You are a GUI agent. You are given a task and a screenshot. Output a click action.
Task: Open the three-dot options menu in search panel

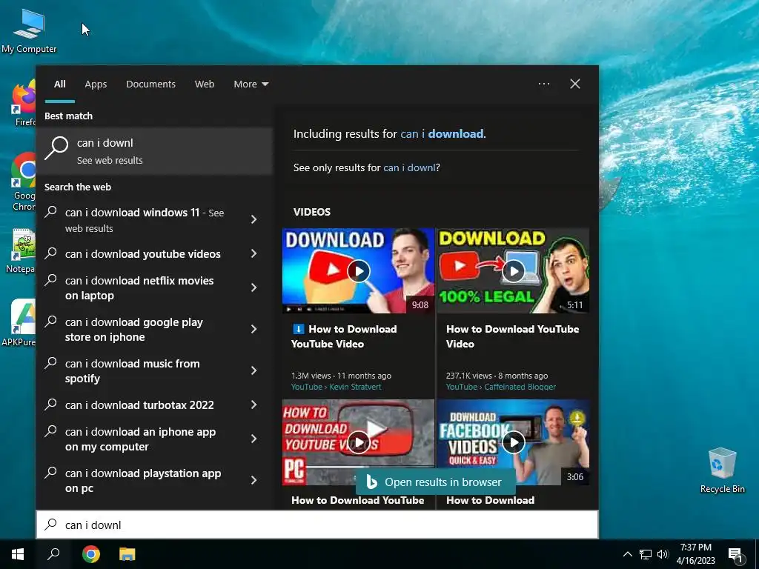point(544,84)
